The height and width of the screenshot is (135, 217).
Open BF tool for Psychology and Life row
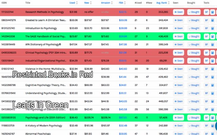point(206,118)
